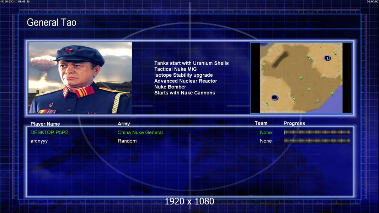This screenshot has width=379, height=213.
Task: Select the player name DESKTOP-P5P2
Action: pyautogui.click(x=49, y=132)
